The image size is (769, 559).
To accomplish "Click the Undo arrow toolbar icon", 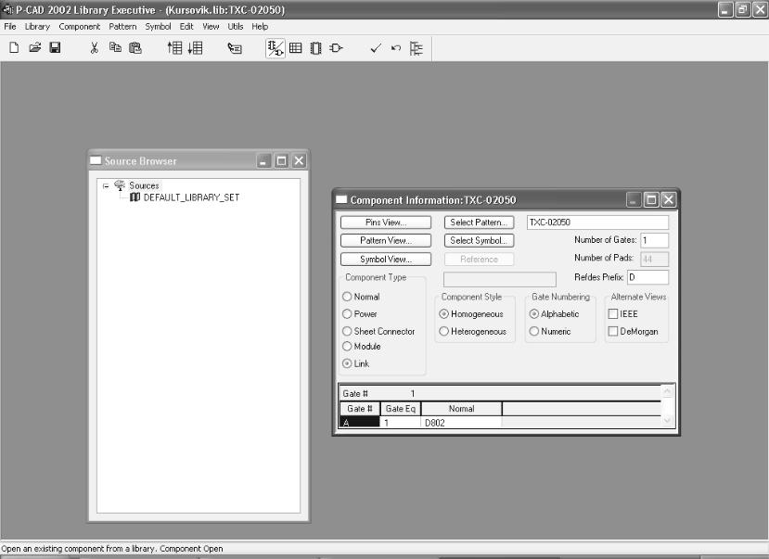I will tap(396, 48).
